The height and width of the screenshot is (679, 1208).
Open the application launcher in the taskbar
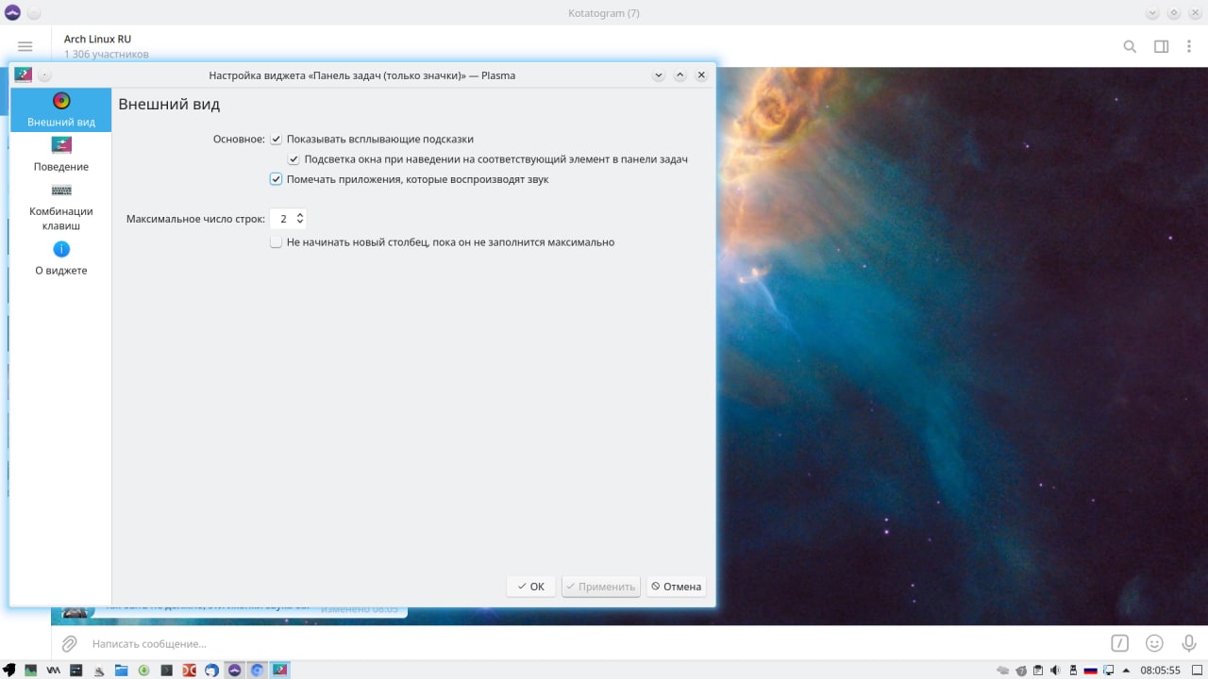8,671
